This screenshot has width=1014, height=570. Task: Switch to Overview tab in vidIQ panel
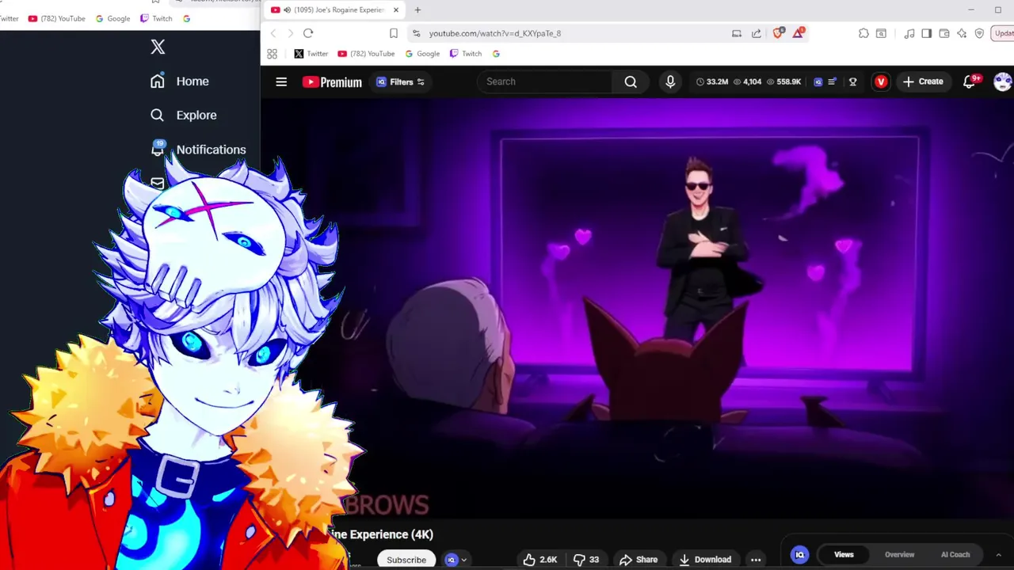click(x=899, y=555)
